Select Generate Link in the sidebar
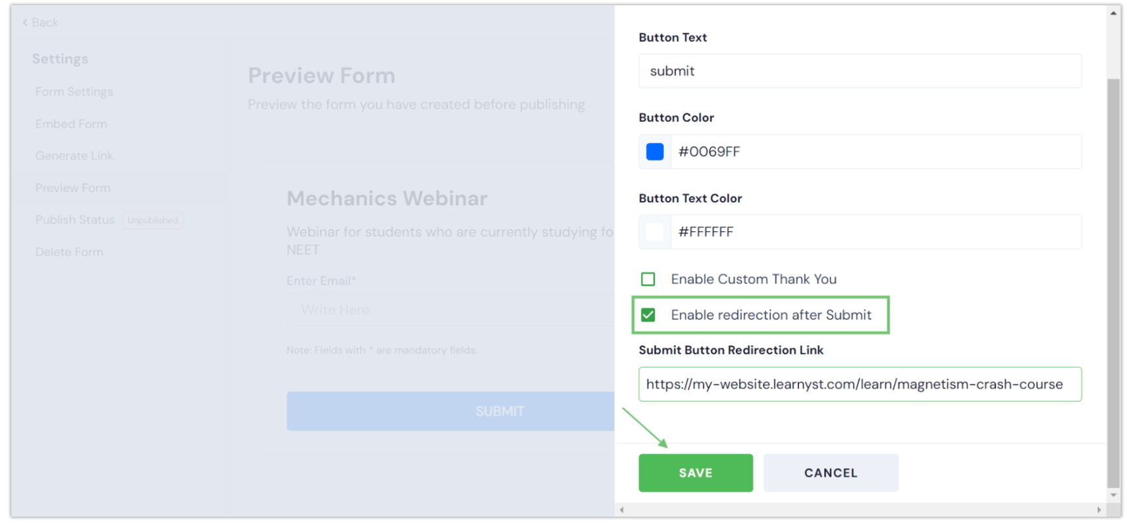This screenshot has width=1132, height=522. pyautogui.click(x=74, y=155)
